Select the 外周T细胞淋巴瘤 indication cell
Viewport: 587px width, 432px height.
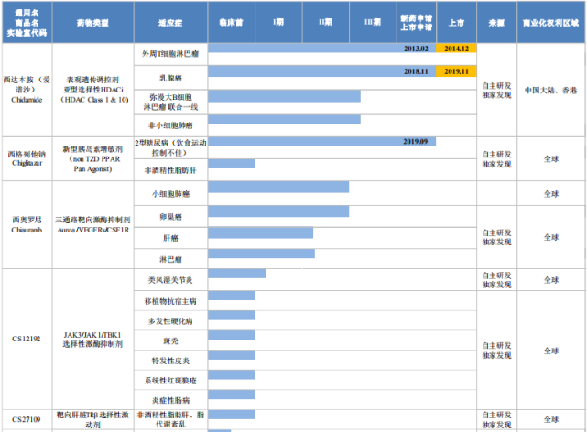click(x=170, y=54)
